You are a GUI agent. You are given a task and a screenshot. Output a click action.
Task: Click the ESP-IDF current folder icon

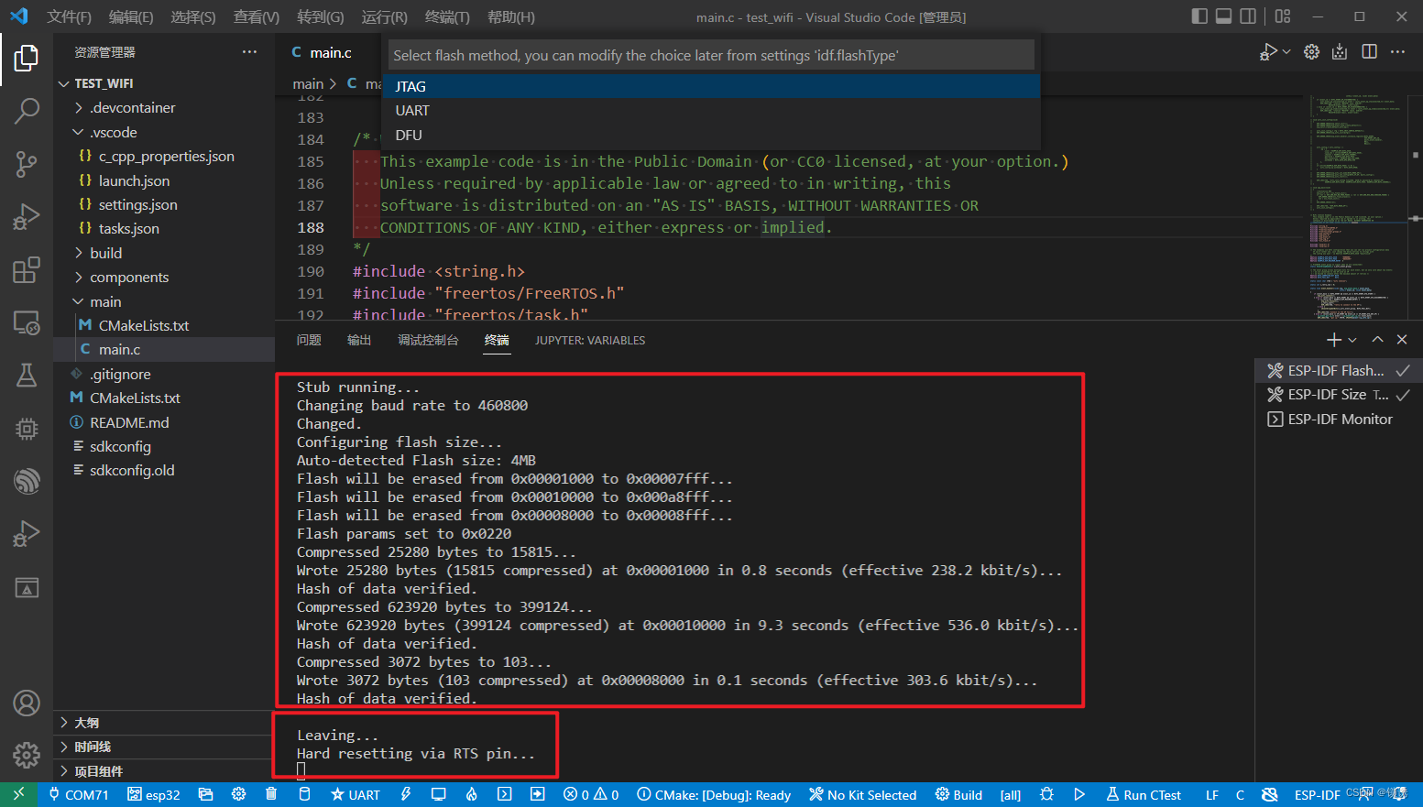[x=205, y=794]
